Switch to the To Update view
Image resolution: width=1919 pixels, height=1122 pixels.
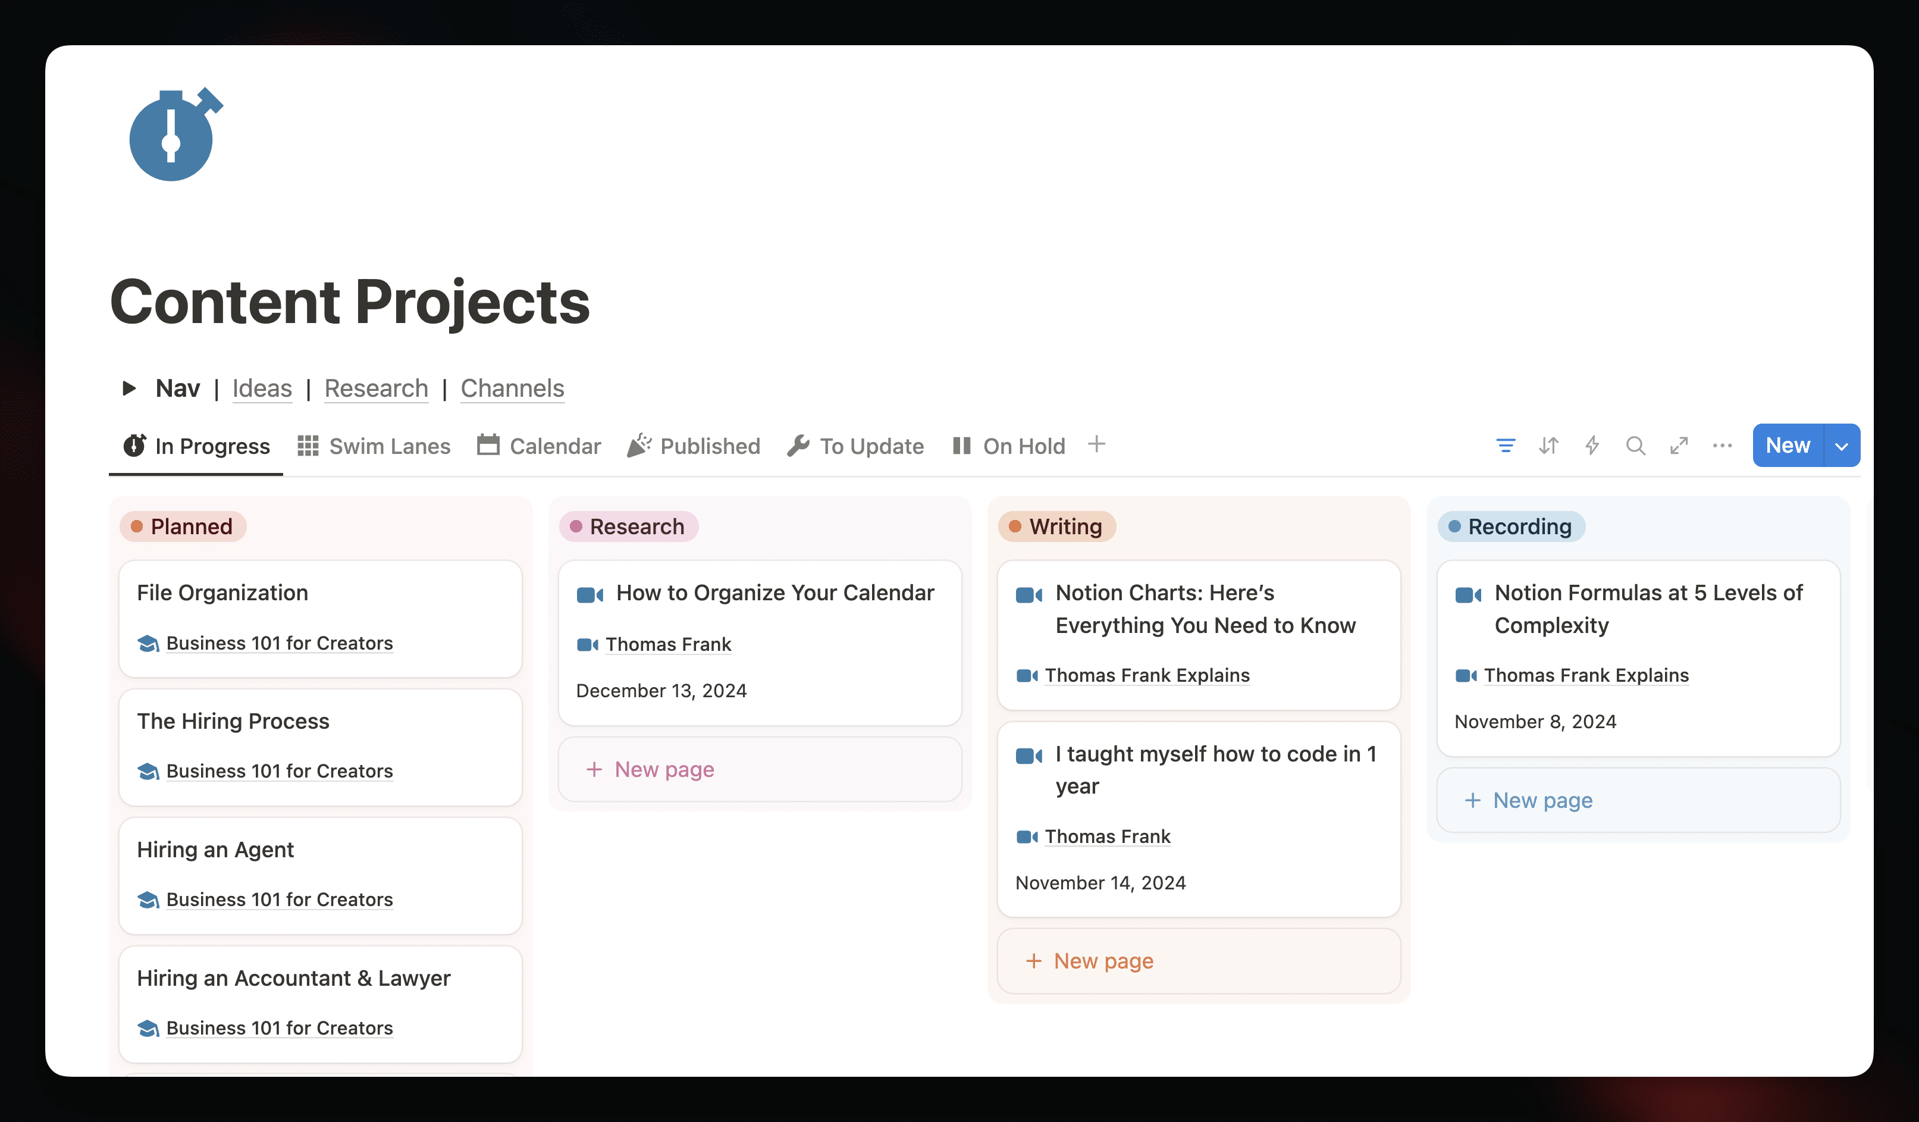(x=855, y=446)
